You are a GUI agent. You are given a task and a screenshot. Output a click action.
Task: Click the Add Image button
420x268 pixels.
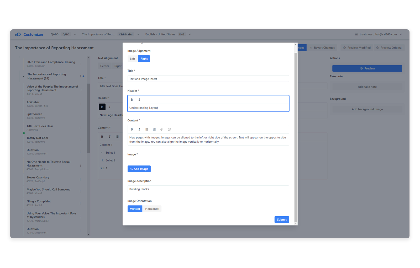click(x=139, y=169)
